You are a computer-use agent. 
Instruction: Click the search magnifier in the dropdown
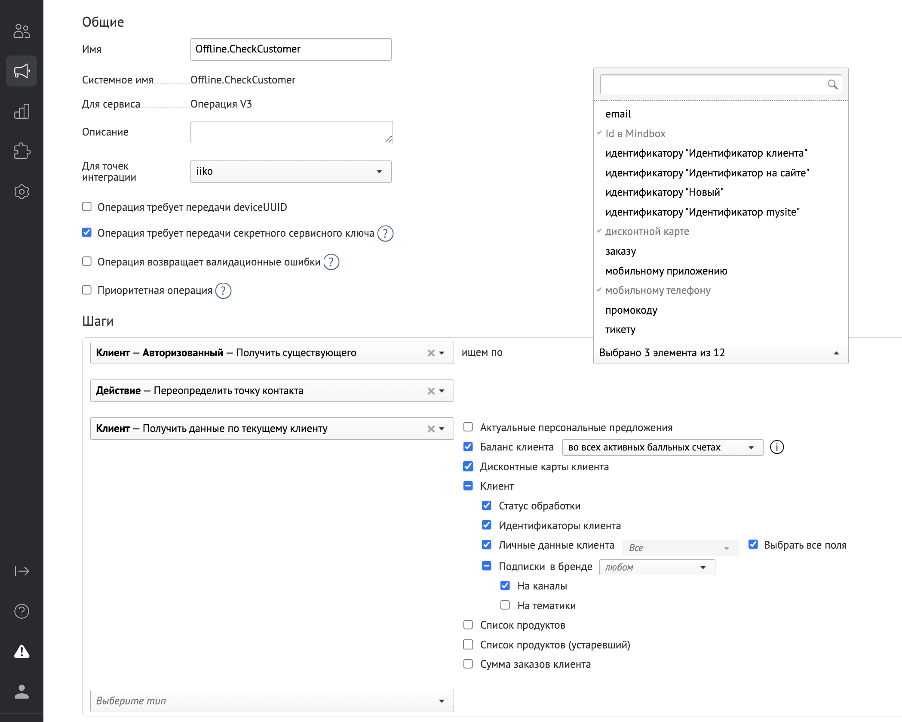point(832,84)
